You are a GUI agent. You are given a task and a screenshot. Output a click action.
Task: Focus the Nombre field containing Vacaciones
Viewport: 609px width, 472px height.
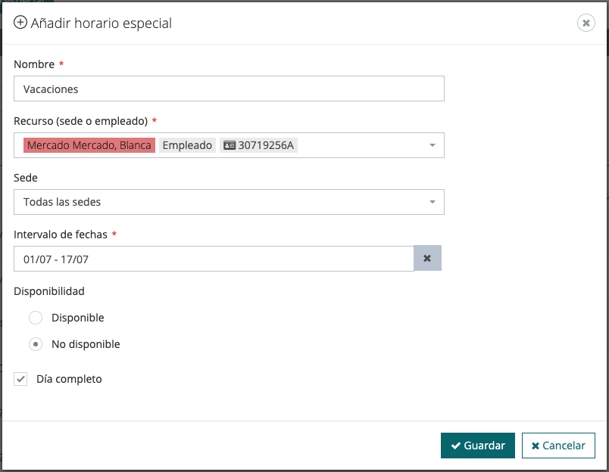229,88
